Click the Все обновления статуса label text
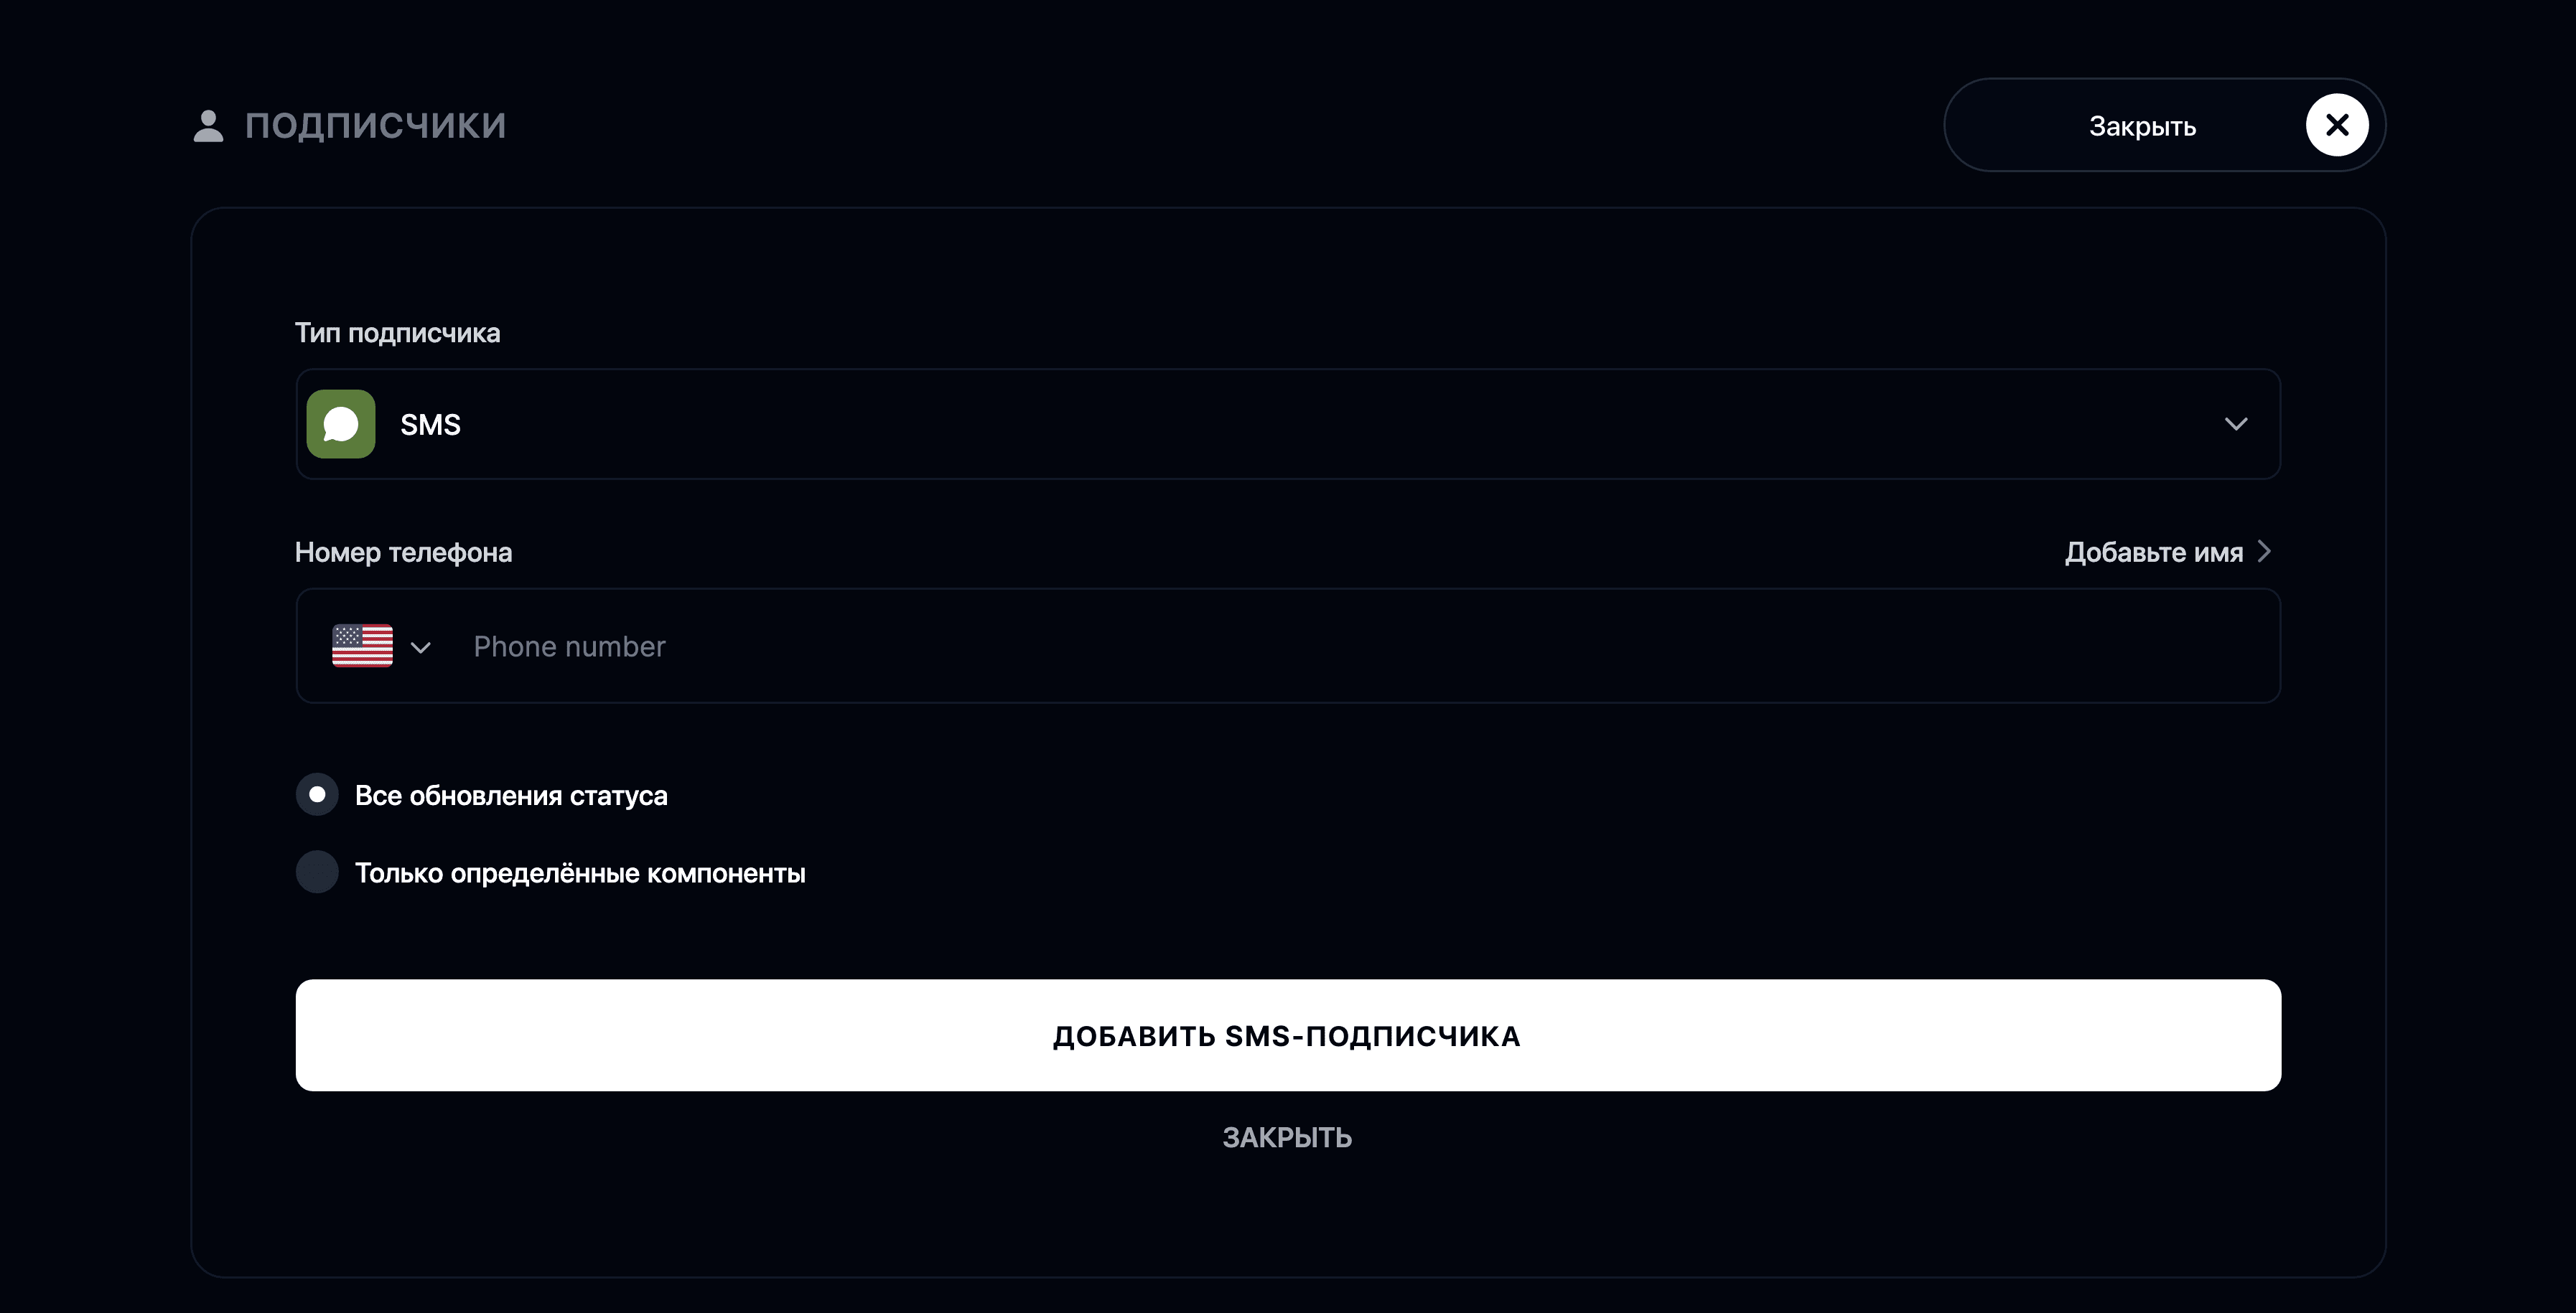The width and height of the screenshot is (2576, 1313). [511, 796]
